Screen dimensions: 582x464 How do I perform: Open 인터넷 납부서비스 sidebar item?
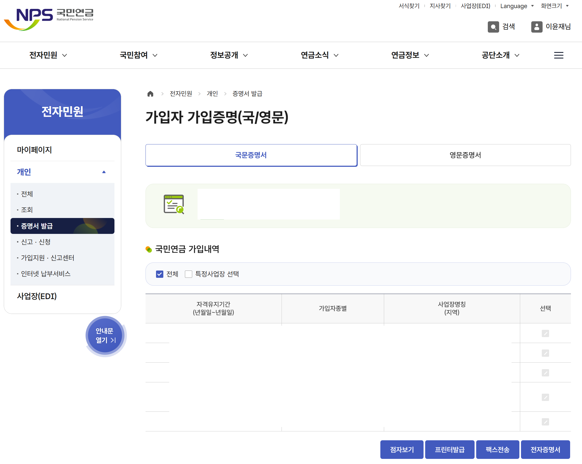click(x=45, y=273)
